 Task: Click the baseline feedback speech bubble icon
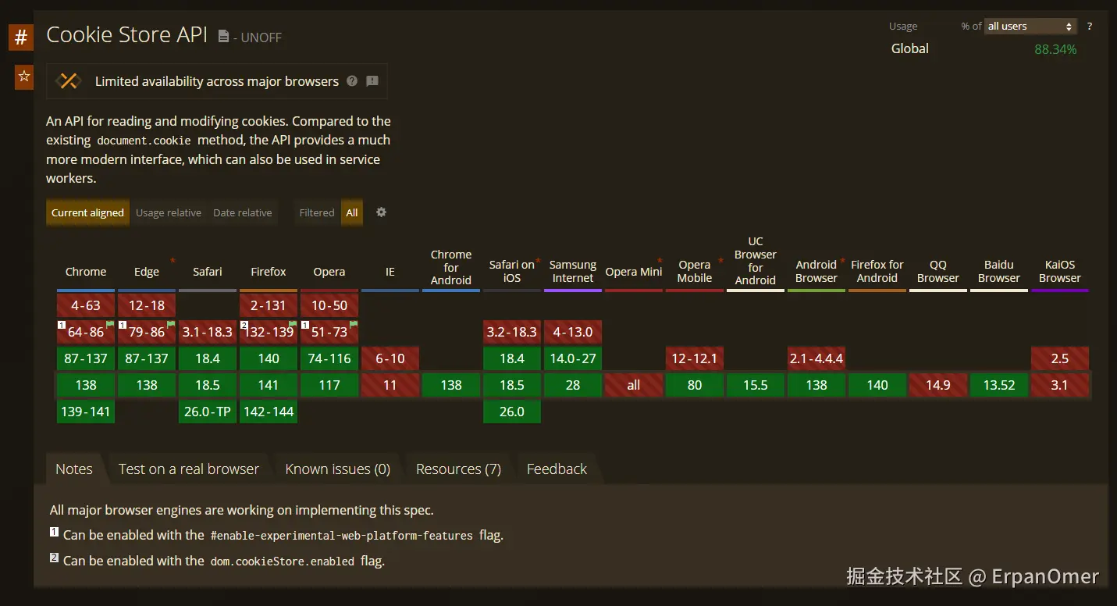(372, 81)
